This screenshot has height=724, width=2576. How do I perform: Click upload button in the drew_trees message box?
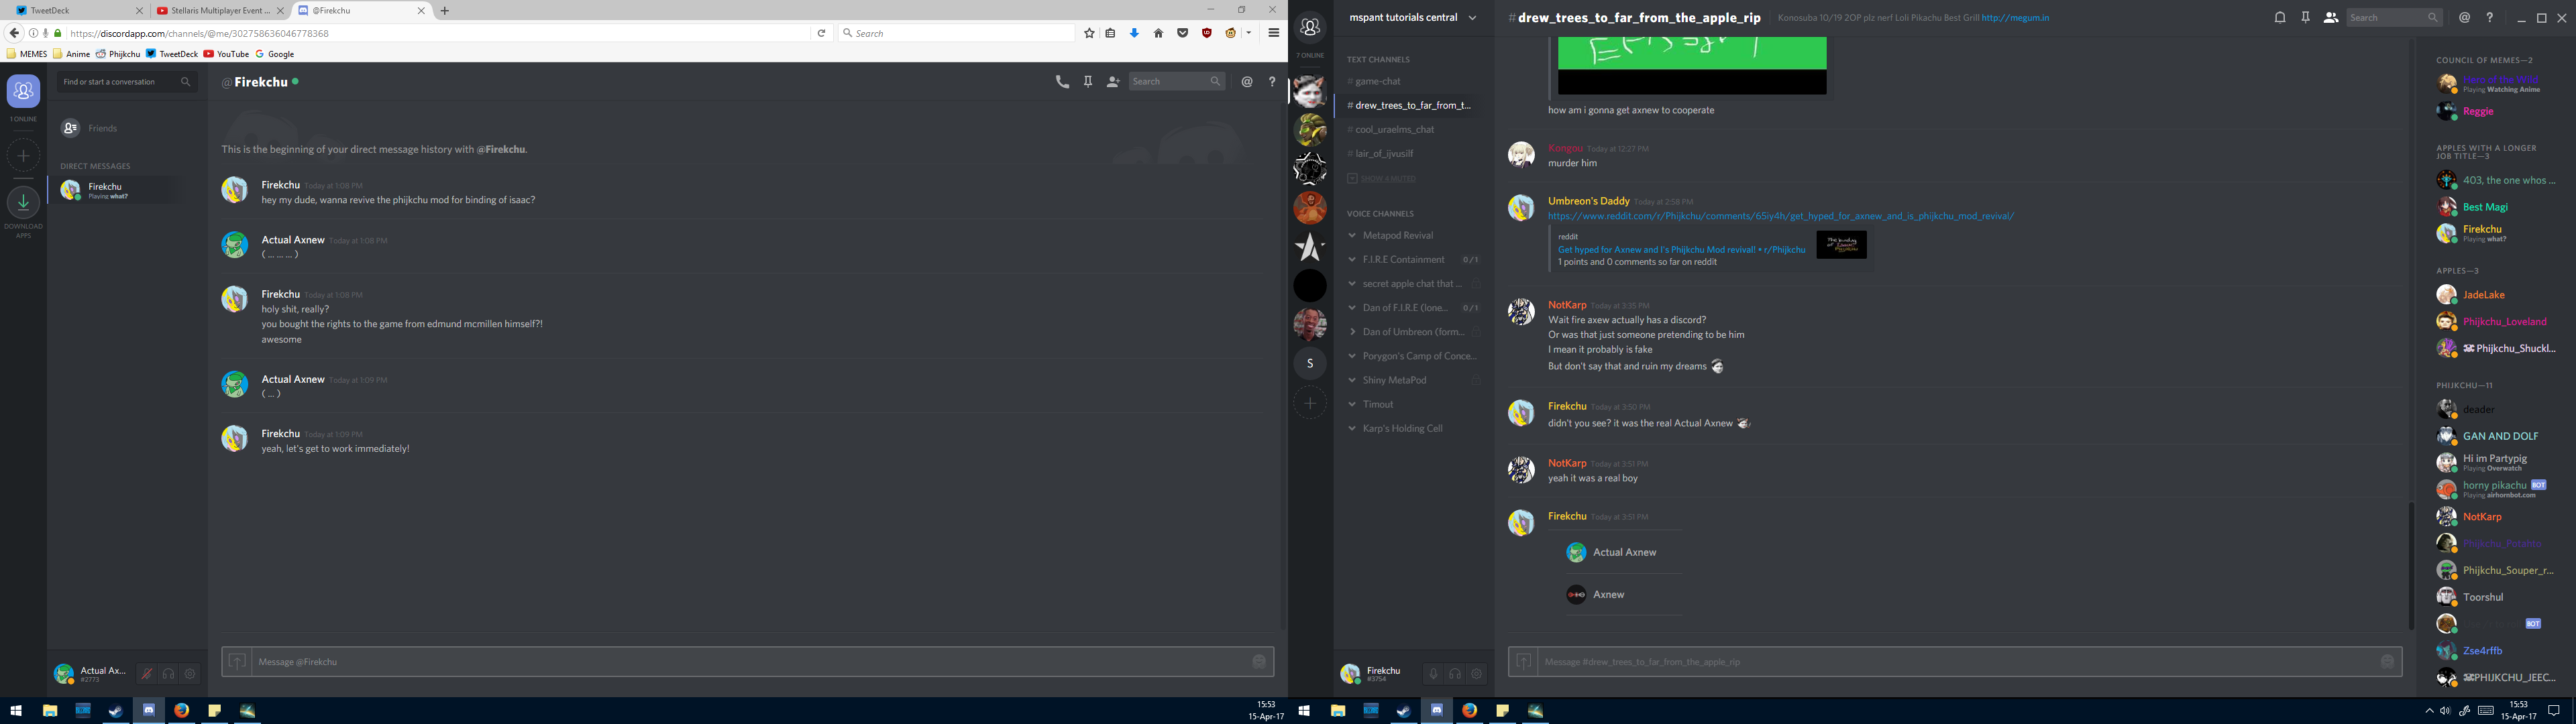tap(1523, 662)
